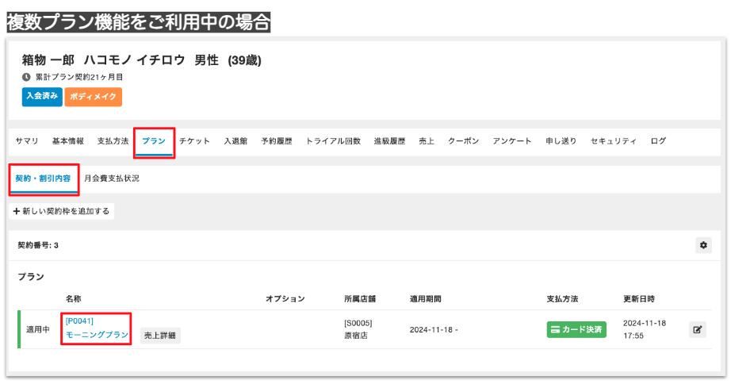Click the 売上詳細 button
The height and width of the screenshot is (384, 731).
pyautogui.click(x=161, y=336)
